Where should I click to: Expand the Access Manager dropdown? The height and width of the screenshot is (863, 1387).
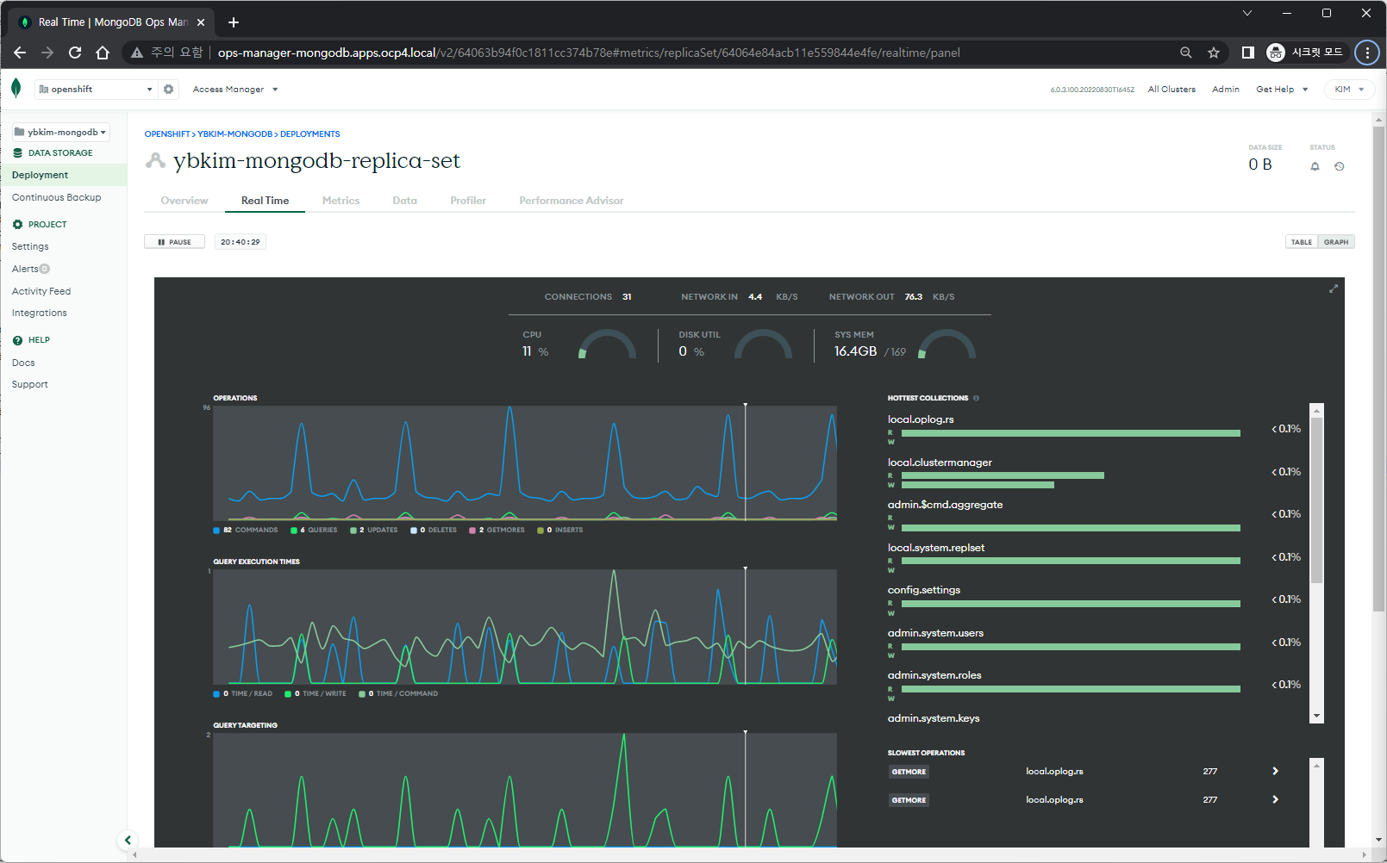235,90
